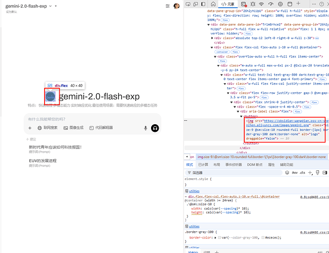Image resolution: width=329 pixels, height=253 pixels.
Task: Toggle web search (联网搜索) option
Action: tap(47, 128)
